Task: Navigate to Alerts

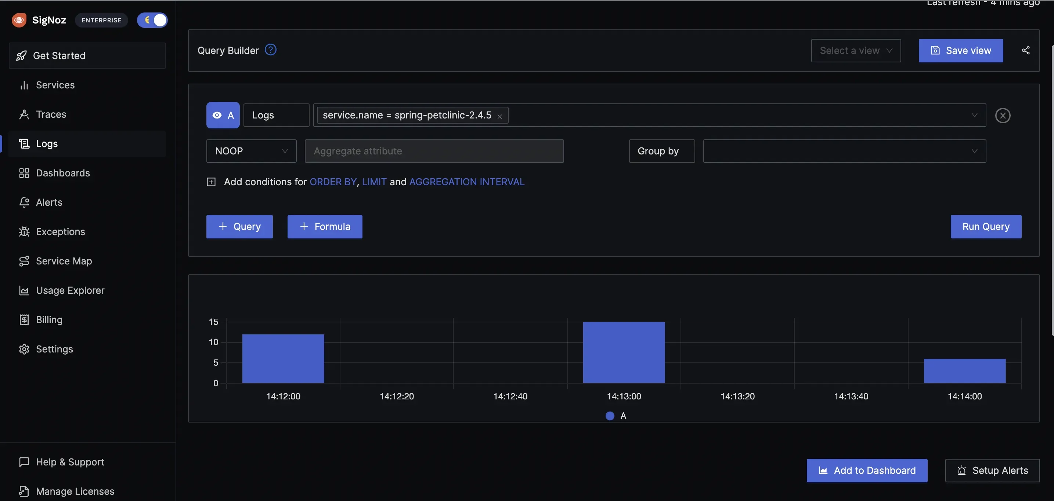Action: pyautogui.click(x=87, y=202)
